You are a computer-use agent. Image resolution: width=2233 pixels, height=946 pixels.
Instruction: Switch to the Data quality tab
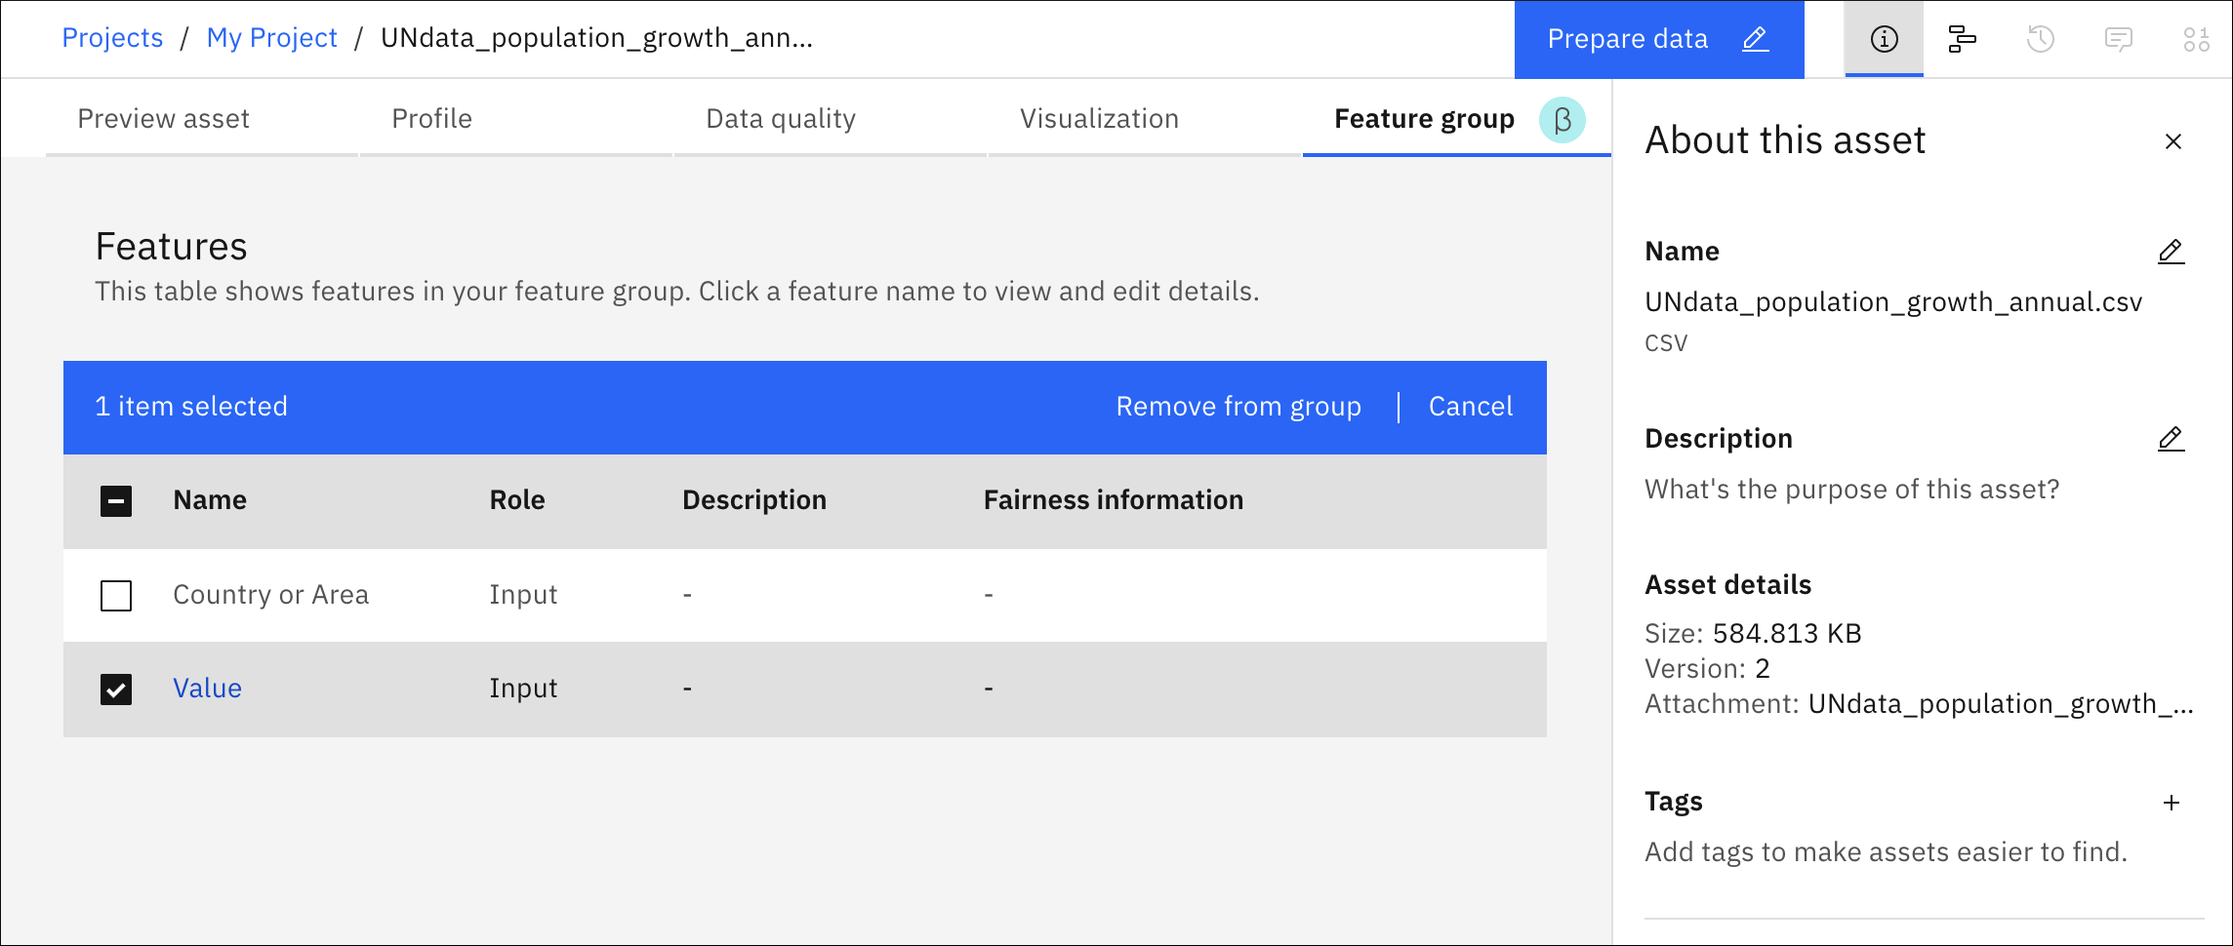781,119
